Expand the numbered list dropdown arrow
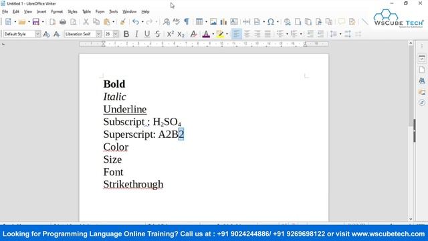Screen dimensions: 428x241 301,34
